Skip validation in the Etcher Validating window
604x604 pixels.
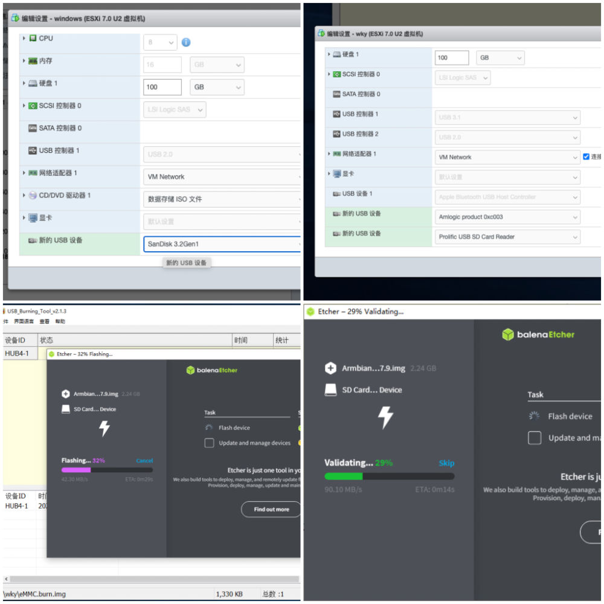pos(446,463)
